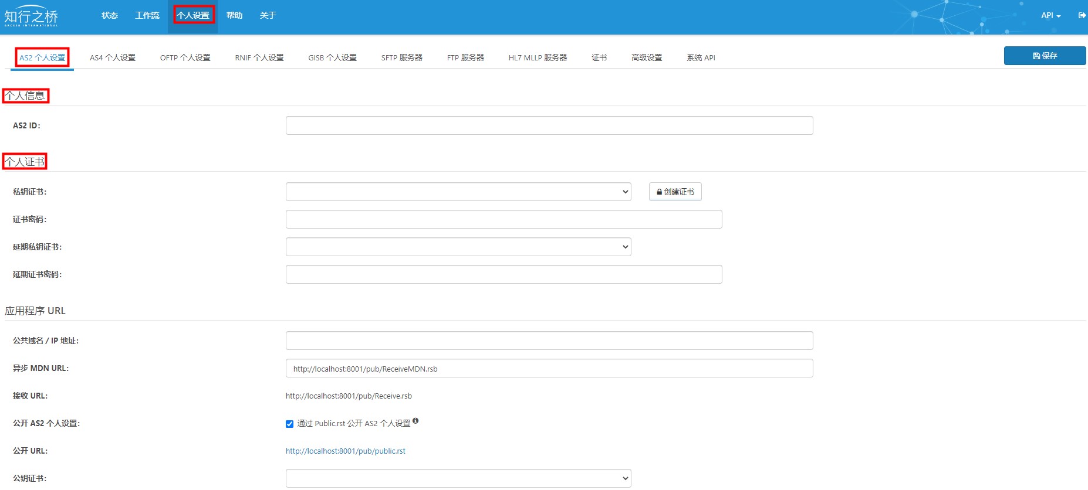The image size is (1088, 490).
Task: Open the public.rst URL link
Action: pos(346,451)
